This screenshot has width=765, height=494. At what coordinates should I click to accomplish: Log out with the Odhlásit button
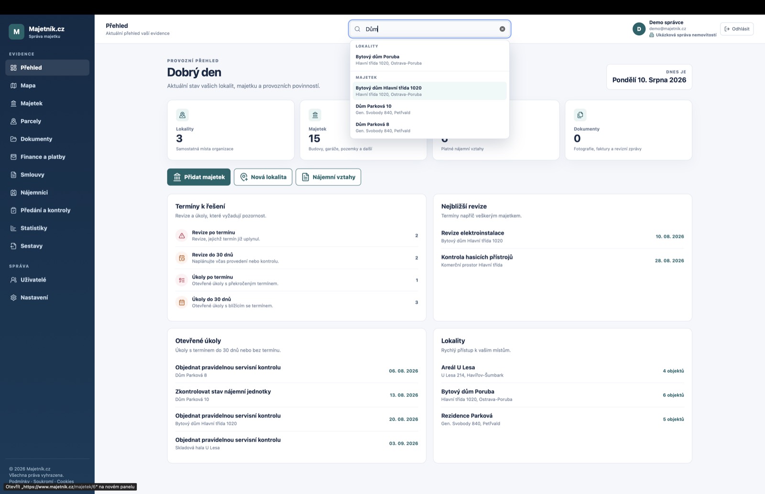click(x=737, y=29)
